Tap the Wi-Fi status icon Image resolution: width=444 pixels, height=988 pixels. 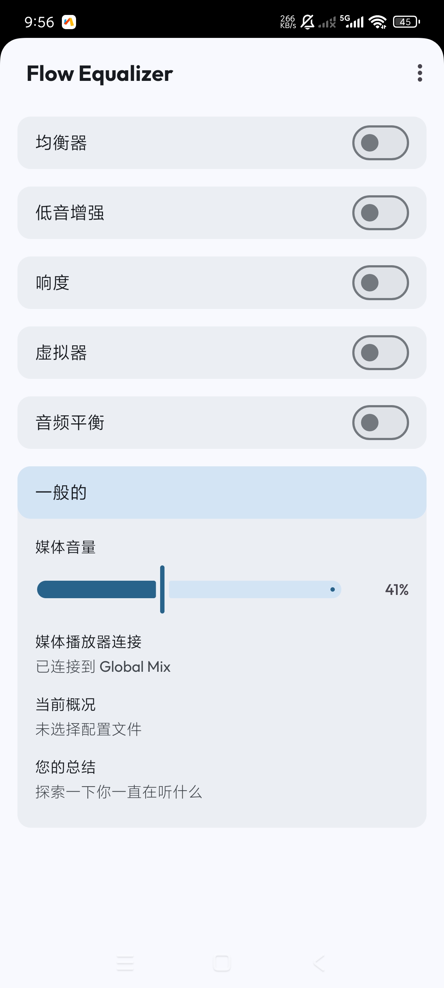tap(378, 22)
